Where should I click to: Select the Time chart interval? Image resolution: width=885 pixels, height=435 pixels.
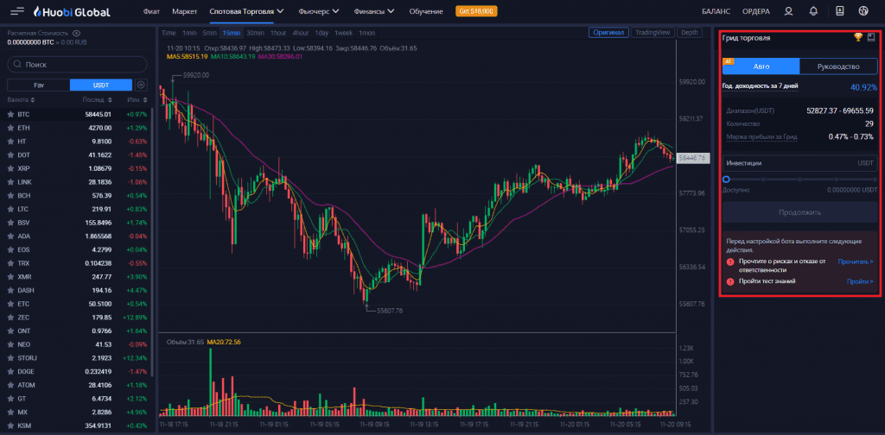169,33
